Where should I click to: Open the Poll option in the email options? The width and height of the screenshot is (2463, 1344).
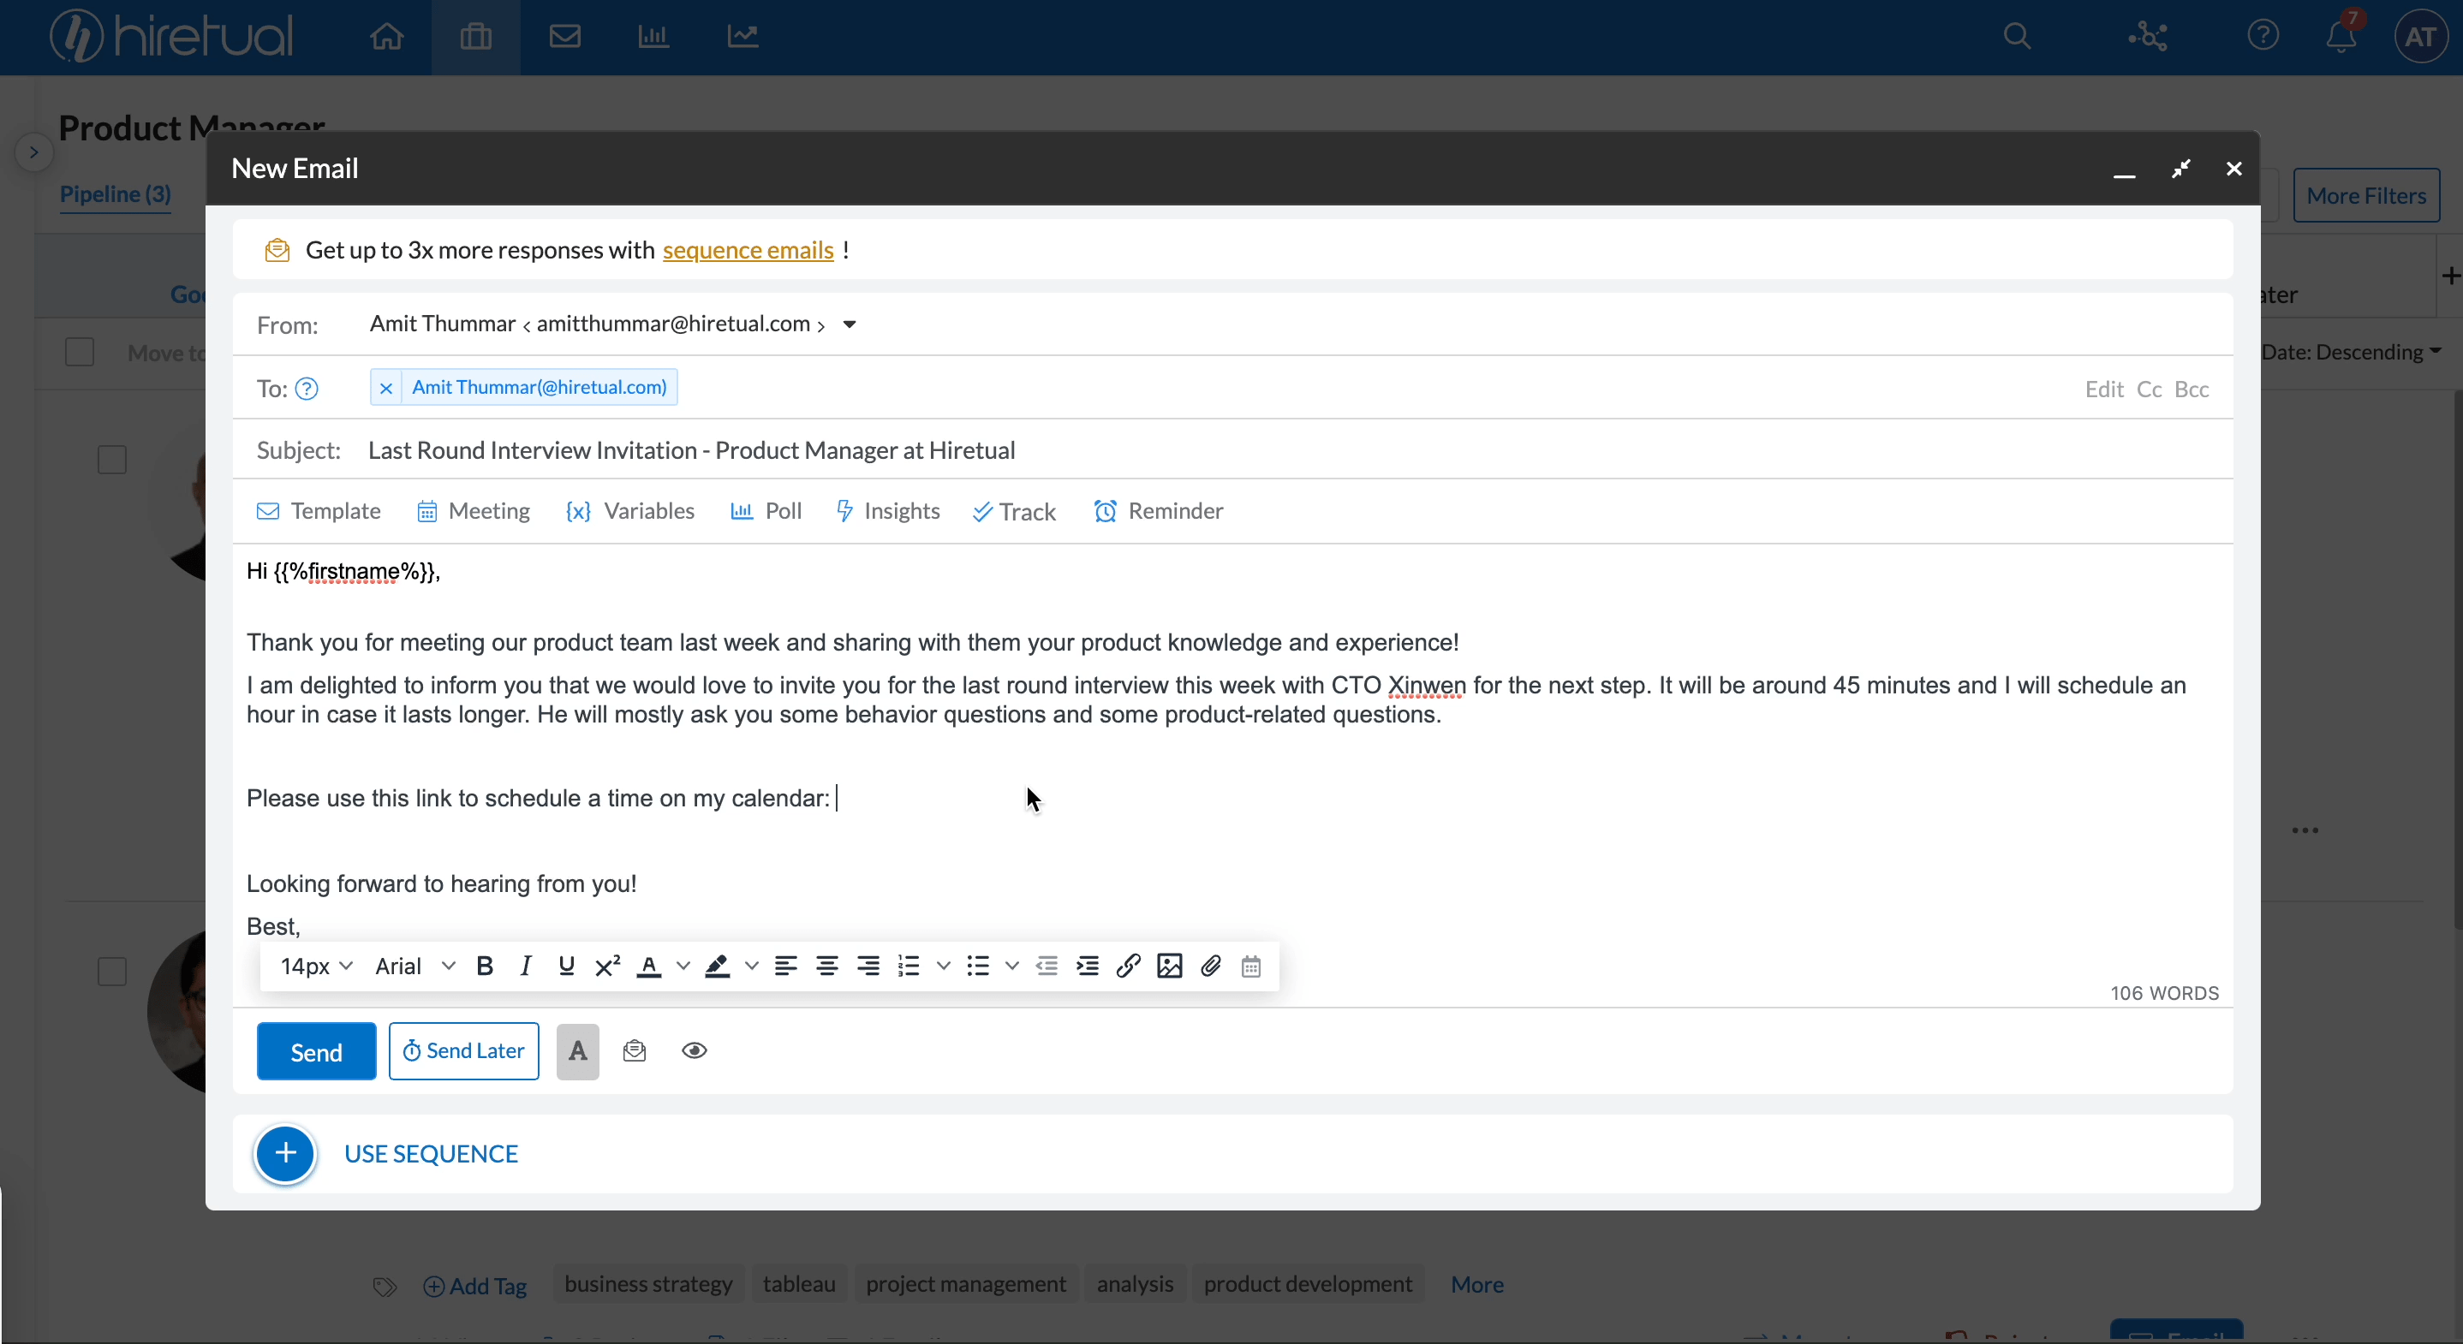pos(766,510)
